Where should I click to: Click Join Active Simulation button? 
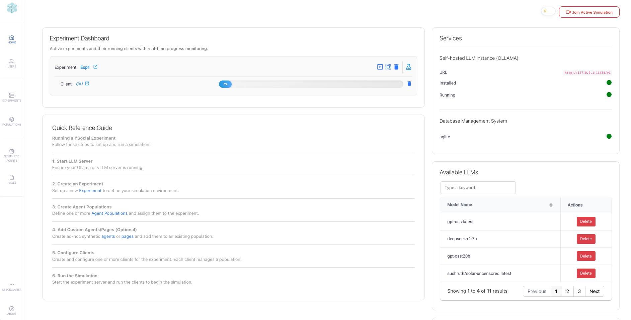tap(589, 12)
